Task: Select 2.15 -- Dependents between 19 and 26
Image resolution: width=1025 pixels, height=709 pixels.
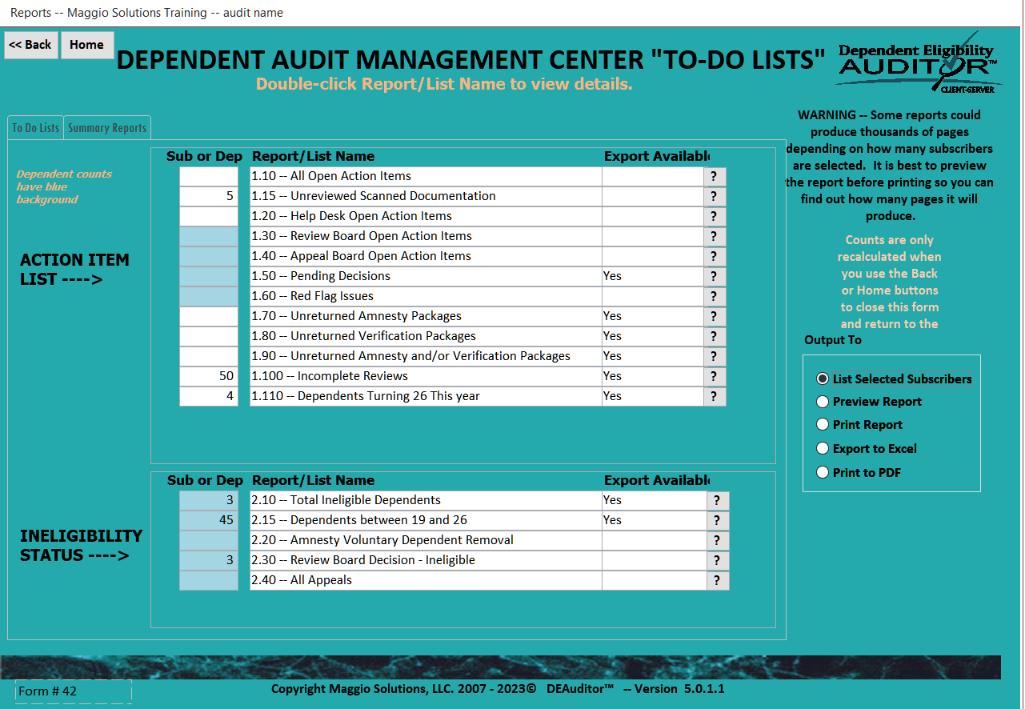Action: (x=426, y=520)
